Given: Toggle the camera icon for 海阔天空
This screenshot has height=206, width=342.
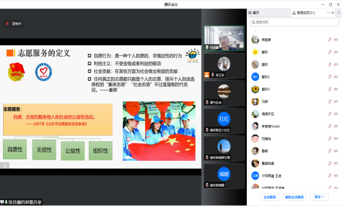Looking at the screenshot, I should 336,114.
